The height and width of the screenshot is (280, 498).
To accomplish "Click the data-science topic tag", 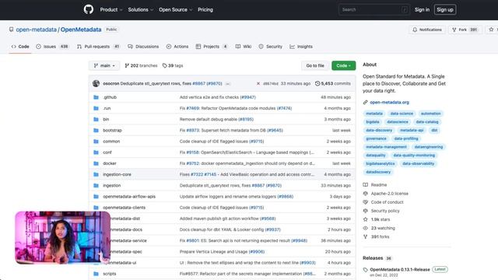I will click(x=402, y=114).
